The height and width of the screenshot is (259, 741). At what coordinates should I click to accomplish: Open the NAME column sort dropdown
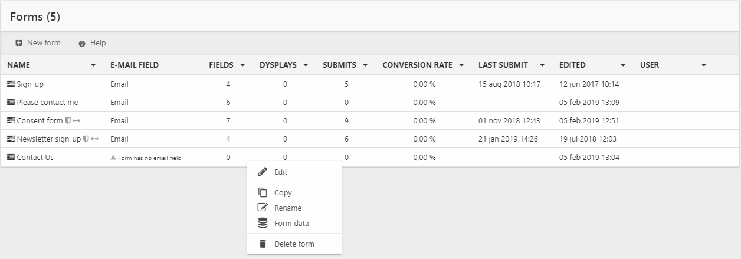coord(93,65)
